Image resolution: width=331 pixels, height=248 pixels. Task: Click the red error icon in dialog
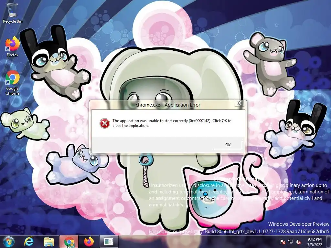104,123
